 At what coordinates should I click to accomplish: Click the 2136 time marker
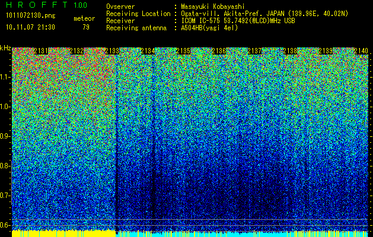click(x=219, y=51)
